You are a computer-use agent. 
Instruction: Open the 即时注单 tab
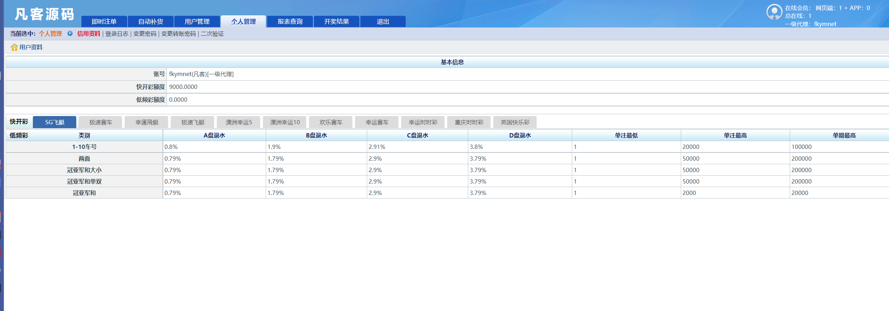click(104, 21)
